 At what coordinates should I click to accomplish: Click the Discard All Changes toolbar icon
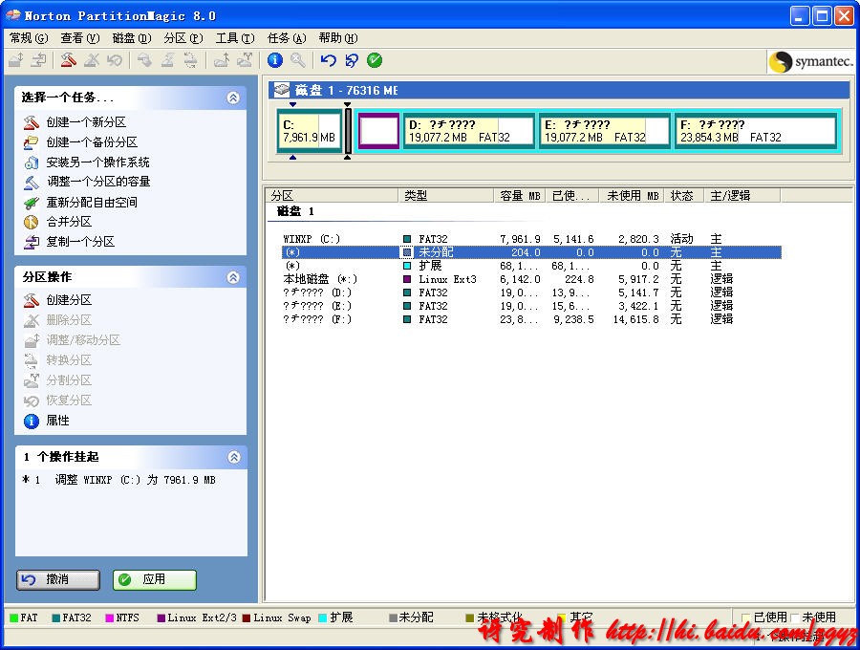pos(352,60)
